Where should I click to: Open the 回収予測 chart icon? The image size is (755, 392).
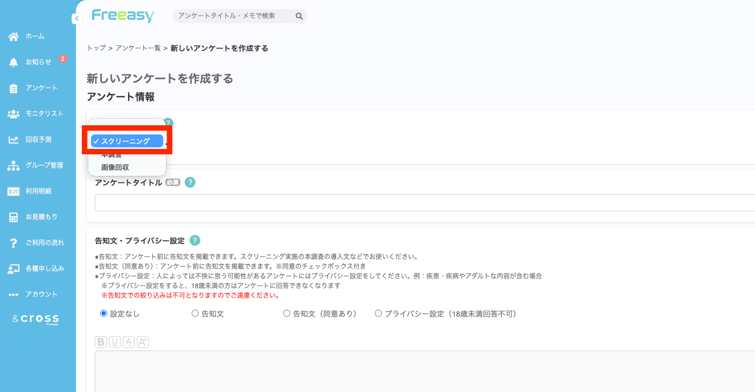click(x=13, y=139)
